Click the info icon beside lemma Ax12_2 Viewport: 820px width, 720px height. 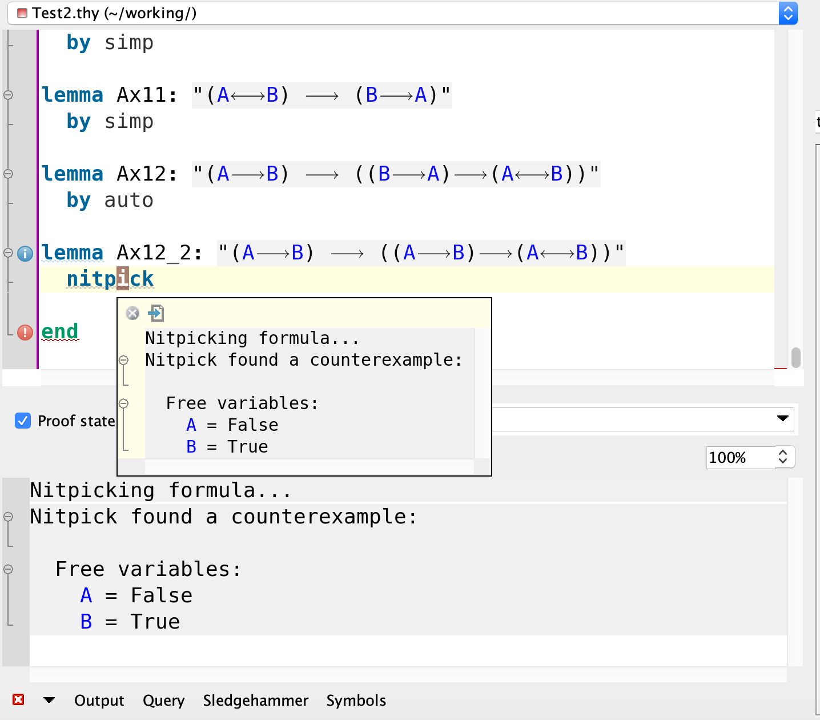point(25,253)
